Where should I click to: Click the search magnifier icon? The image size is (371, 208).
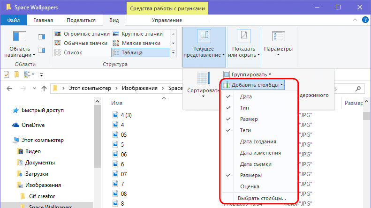click(358, 89)
